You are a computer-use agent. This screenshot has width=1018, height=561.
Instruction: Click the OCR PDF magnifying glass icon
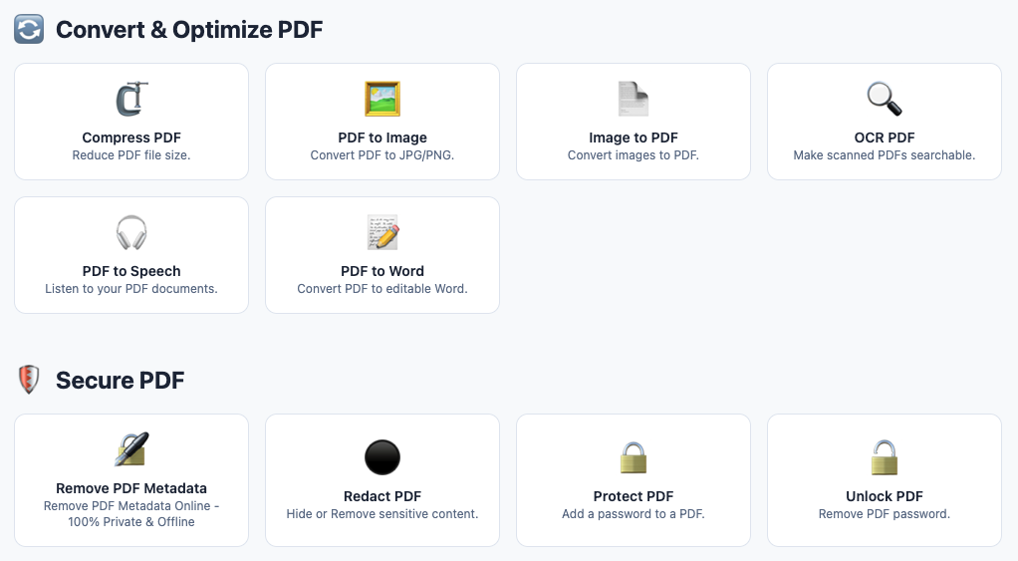[x=885, y=99]
